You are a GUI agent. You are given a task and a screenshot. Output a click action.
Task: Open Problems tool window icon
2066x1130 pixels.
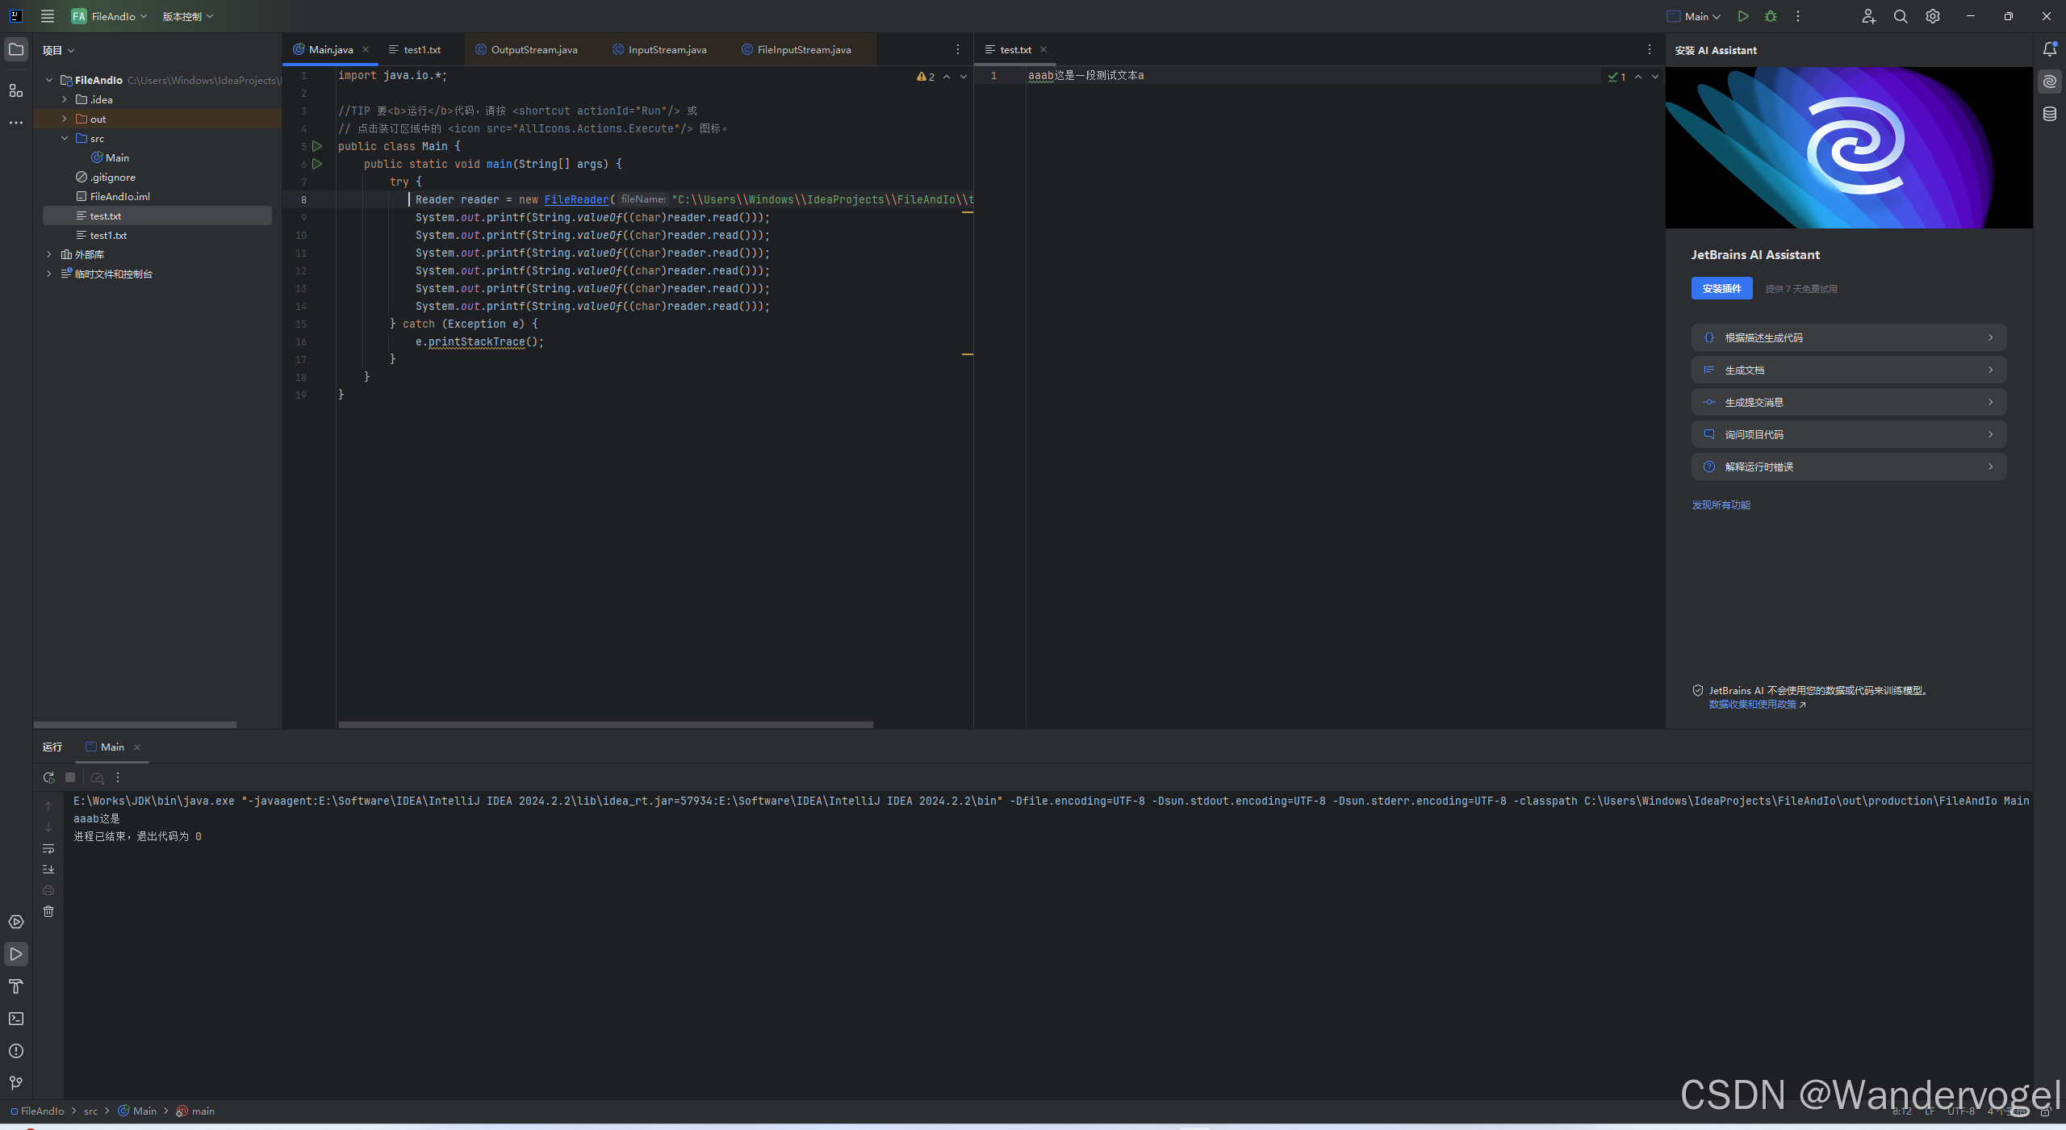tap(16, 1051)
